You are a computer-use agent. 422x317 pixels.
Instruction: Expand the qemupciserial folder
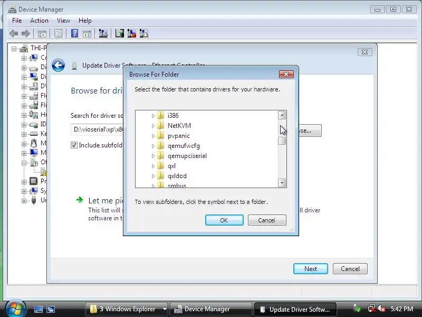click(x=153, y=156)
